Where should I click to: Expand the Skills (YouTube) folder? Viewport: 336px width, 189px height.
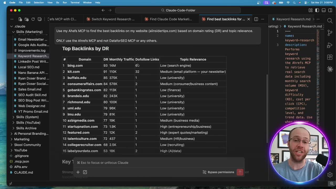pyautogui.click(x=28, y=123)
